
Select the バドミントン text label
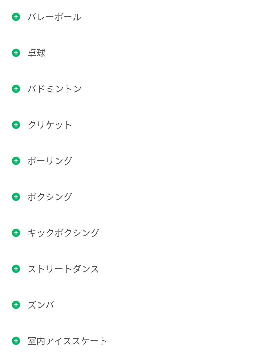point(55,89)
